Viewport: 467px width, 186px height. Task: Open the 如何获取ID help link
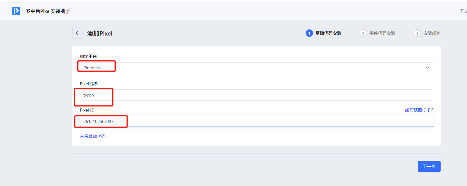click(415, 110)
